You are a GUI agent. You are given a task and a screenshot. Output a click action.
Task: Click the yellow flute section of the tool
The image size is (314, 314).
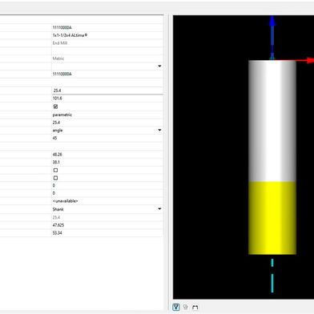[x=272, y=218]
